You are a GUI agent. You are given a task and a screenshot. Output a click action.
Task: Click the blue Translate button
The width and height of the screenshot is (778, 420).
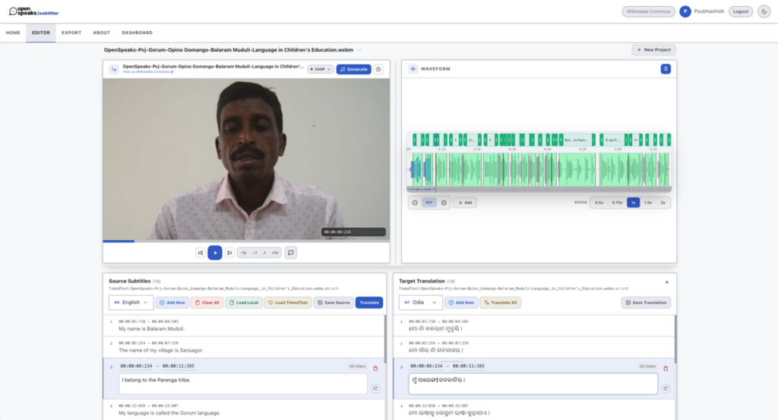point(369,302)
